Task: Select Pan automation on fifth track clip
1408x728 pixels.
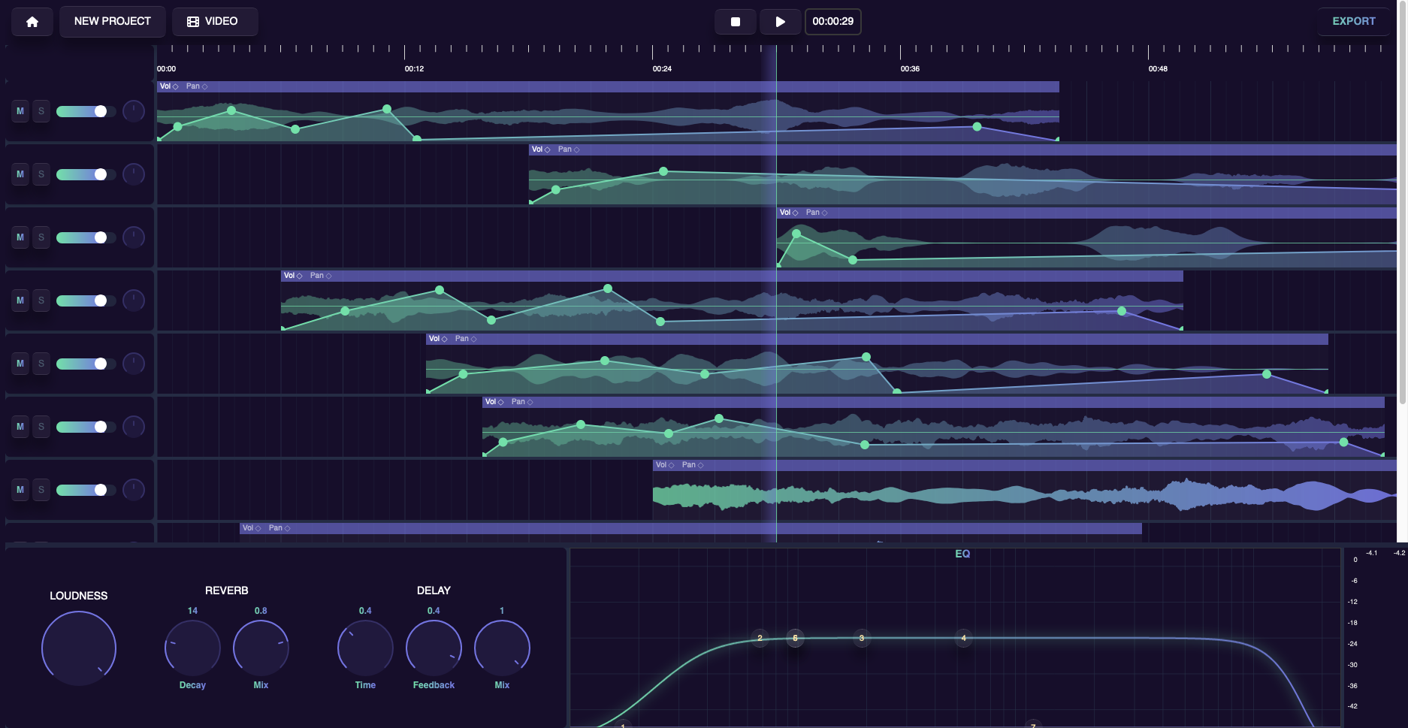Action: point(466,339)
